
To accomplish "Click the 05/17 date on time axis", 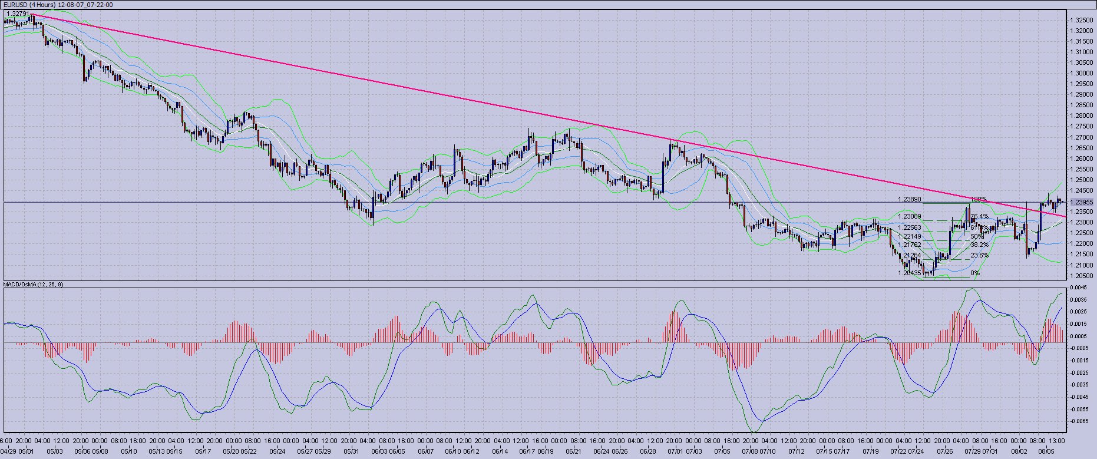I will click(203, 451).
